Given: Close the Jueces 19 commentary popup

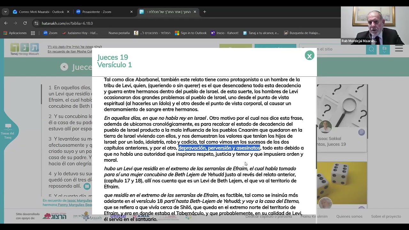Looking at the screenshot, I should 309,56.
